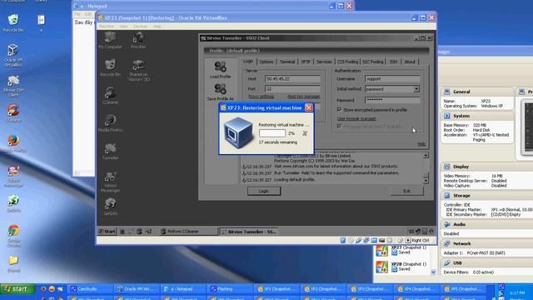The image size is (533, 300).
Task: Open Machine menu in XP23 VM window
Action: (107, 26)
